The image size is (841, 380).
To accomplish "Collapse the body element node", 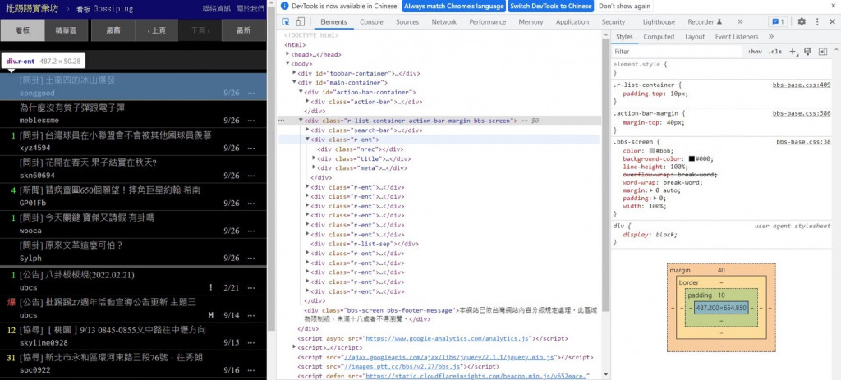I will [x=288, y=64].
